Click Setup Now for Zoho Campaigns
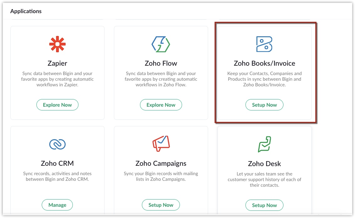Screen dimensions: 355x218 (161, 205)
